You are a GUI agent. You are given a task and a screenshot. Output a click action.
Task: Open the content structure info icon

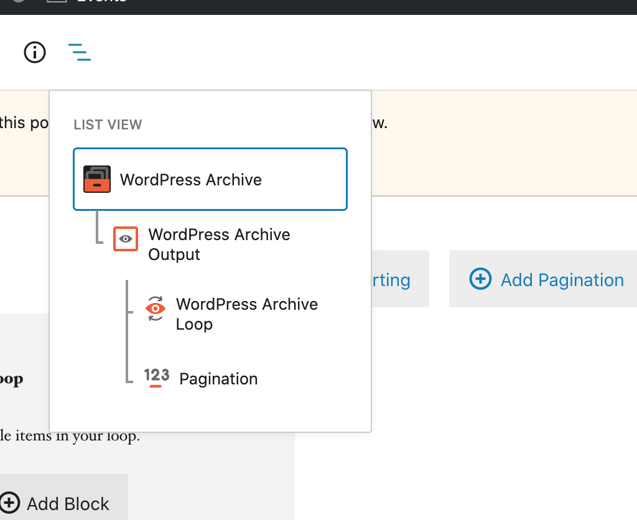(x=35, y=52)
